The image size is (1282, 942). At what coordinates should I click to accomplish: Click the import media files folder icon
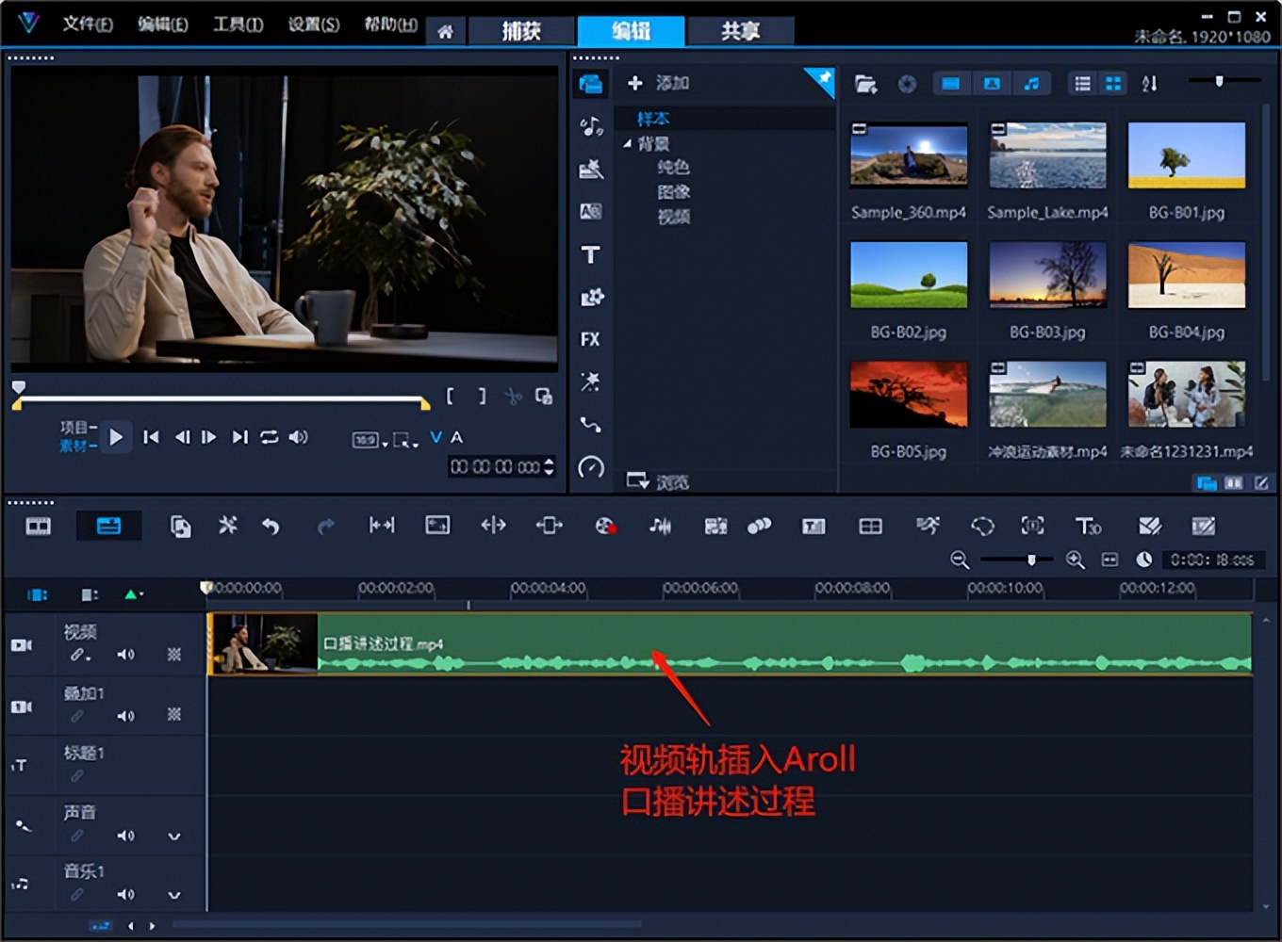click(865, 84)
